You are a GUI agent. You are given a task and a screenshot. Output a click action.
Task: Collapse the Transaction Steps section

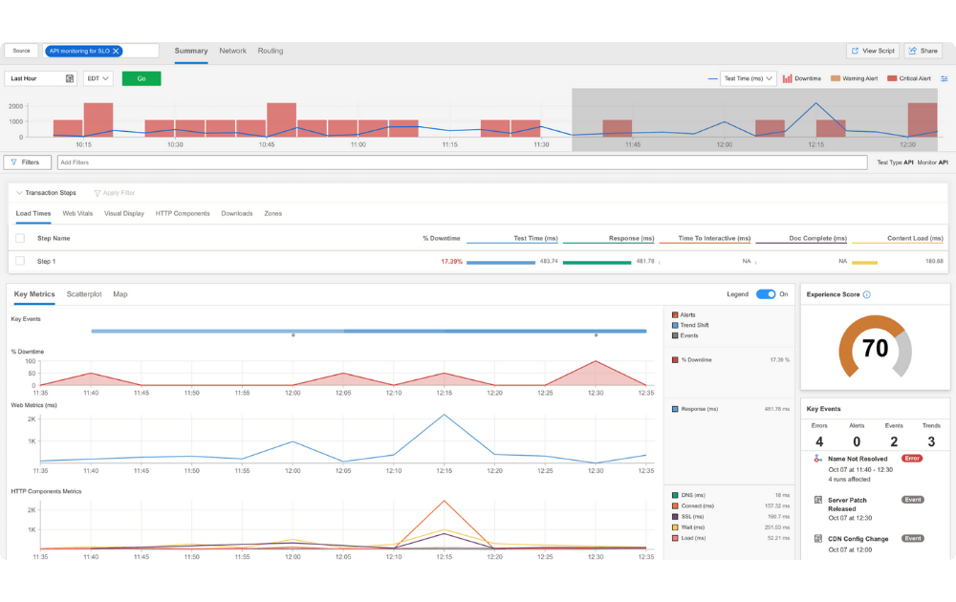[19, 193]
